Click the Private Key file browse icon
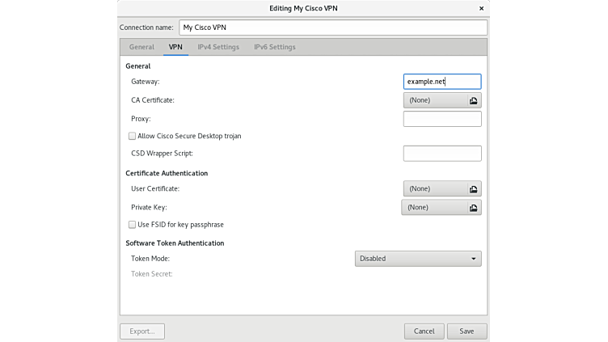The height and width of the screenshot is (342, 608). click(473, 208)
